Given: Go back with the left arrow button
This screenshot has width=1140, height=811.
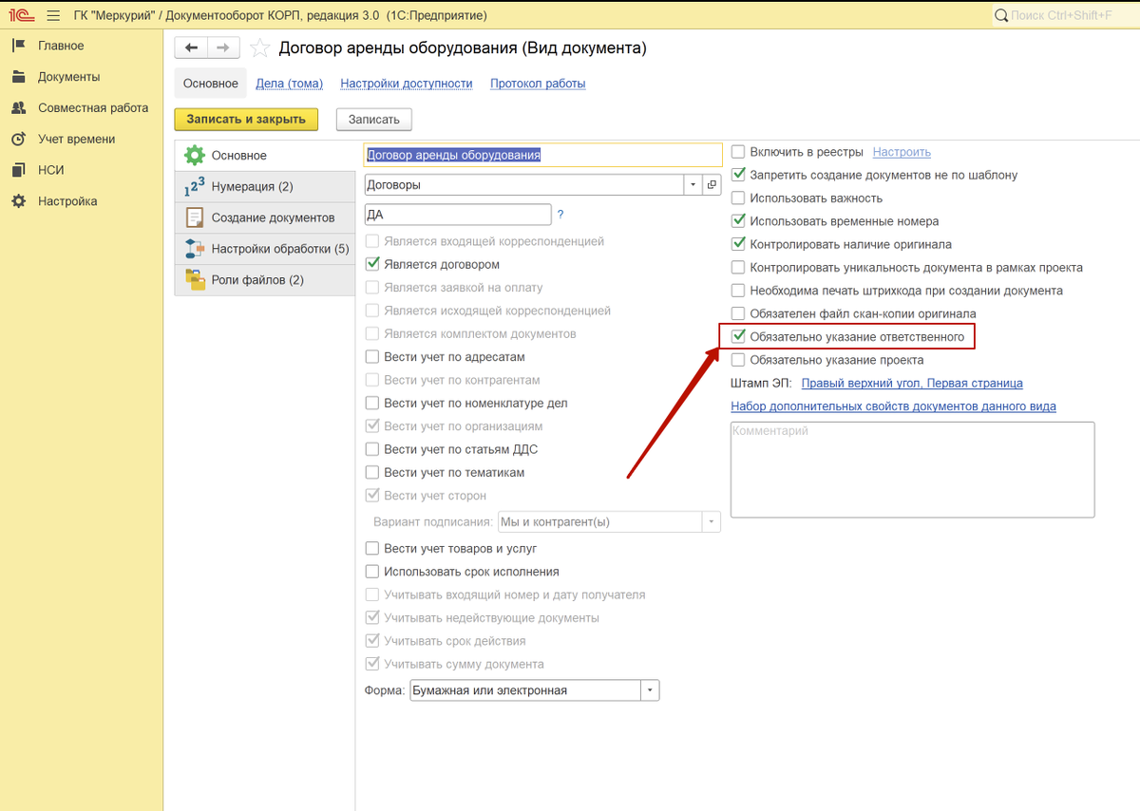Looking at the screenshot, I should [191, 48].
